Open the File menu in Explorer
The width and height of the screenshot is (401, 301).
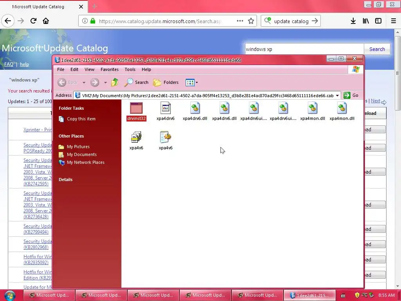[61, 69]
